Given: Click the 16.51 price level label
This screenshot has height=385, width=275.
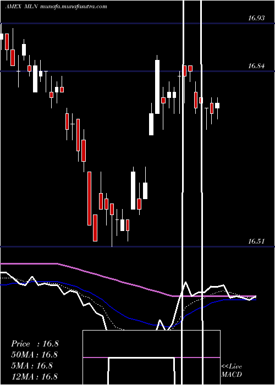Looking at the screenshot, I should [x=256, y=241].
